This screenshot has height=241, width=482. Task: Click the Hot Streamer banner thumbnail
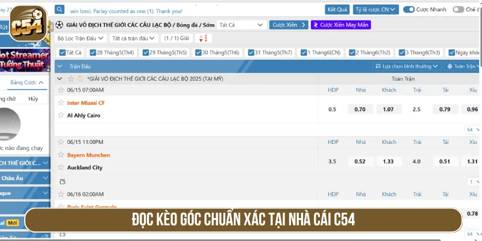(x=25, y=60)
